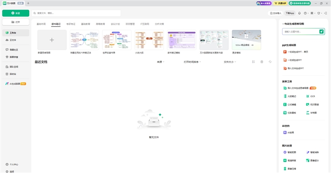The height and width of the screenshot is (173, 331).
Task: Click the 打开 (Open) button
Action: click(15, 22)
